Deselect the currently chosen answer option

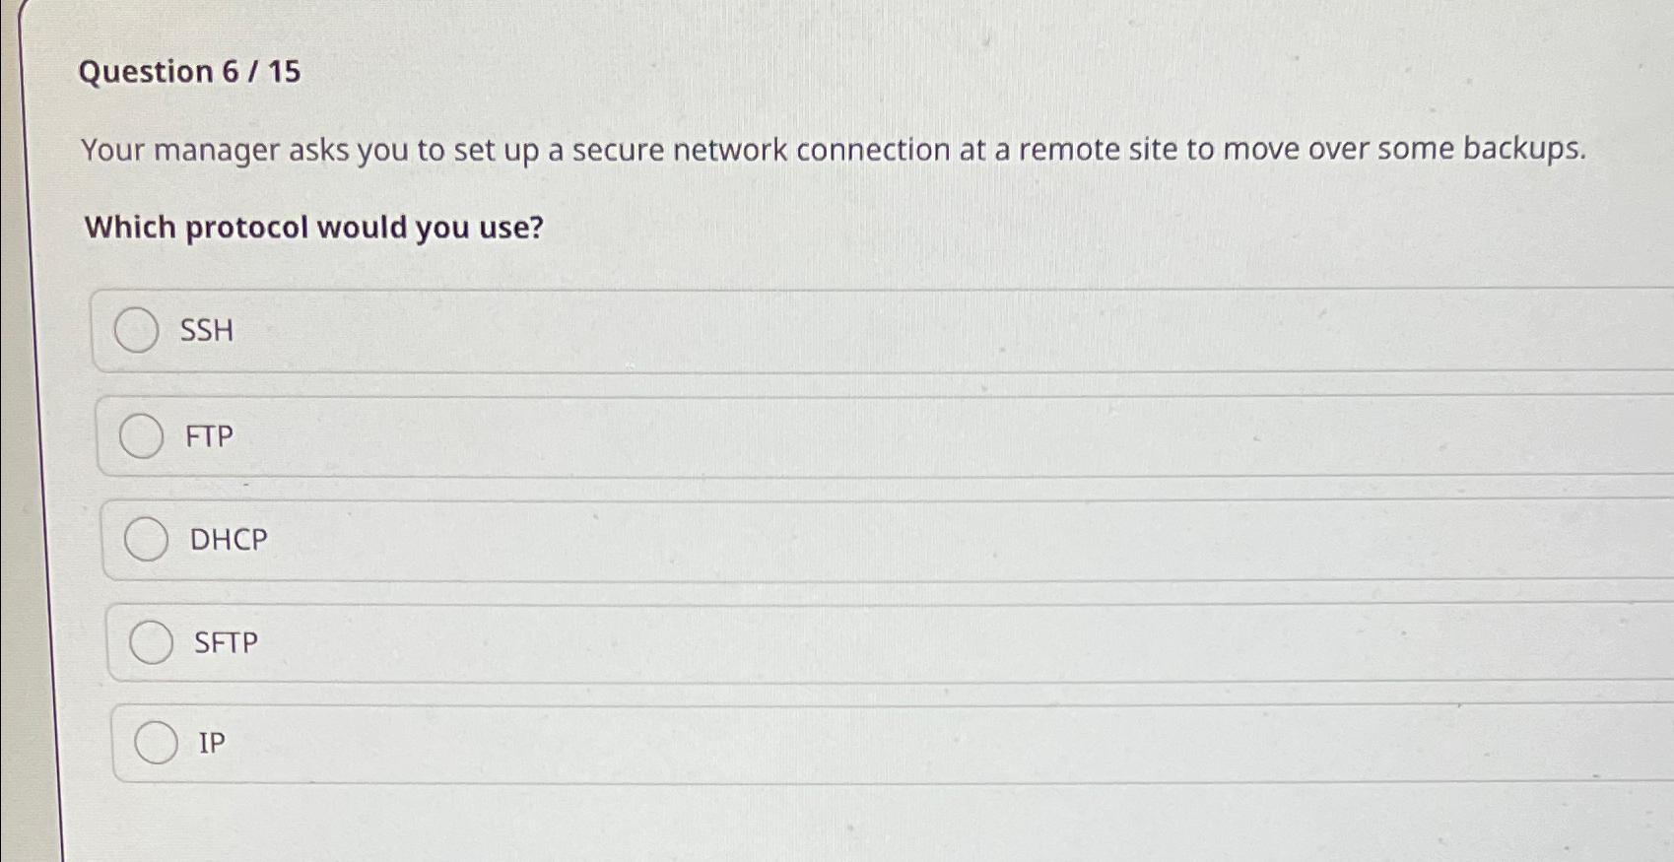153,642
